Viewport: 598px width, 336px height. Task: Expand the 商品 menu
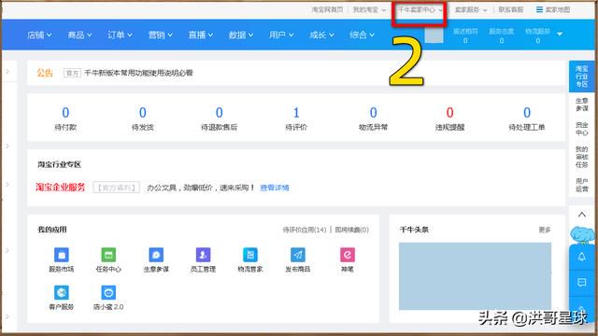[79, 35]
